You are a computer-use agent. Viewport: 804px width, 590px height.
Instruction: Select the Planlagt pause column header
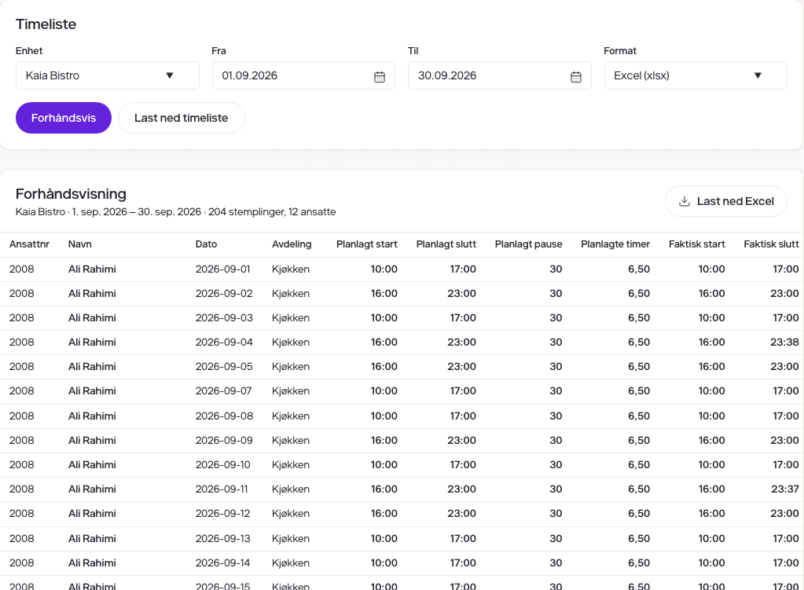pos(528,244)
